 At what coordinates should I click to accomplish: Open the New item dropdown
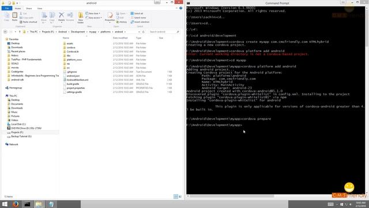coord(93,13)
